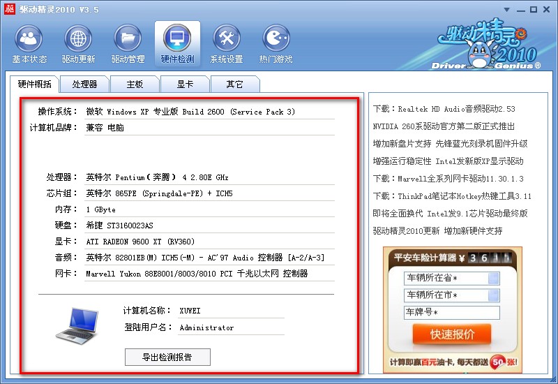
Task: Select the 网卡 Marvell Yukon value
Action: (x=197, y=274)
